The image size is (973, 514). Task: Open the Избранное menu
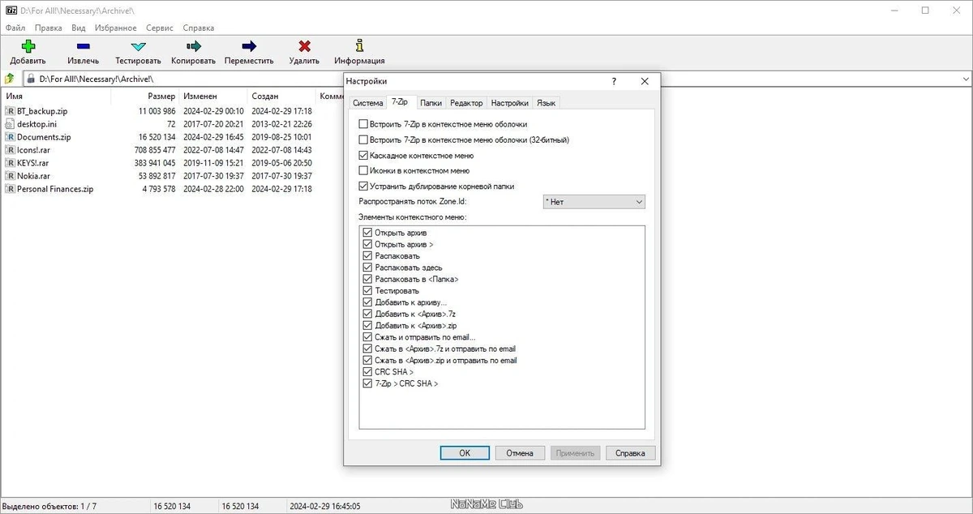click(x=115, y=28)
